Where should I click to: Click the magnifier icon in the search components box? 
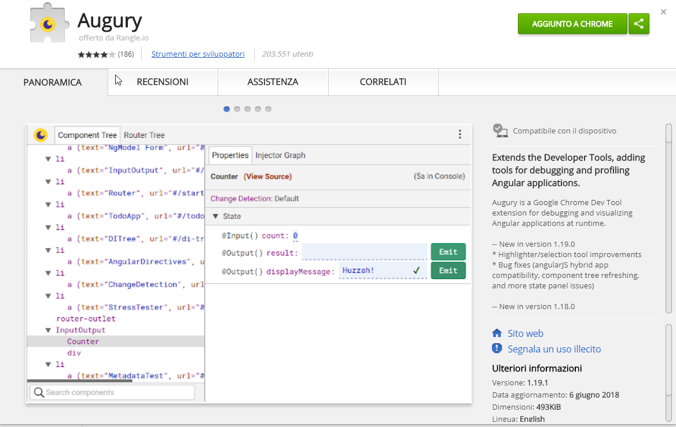(x=39, y=392)
